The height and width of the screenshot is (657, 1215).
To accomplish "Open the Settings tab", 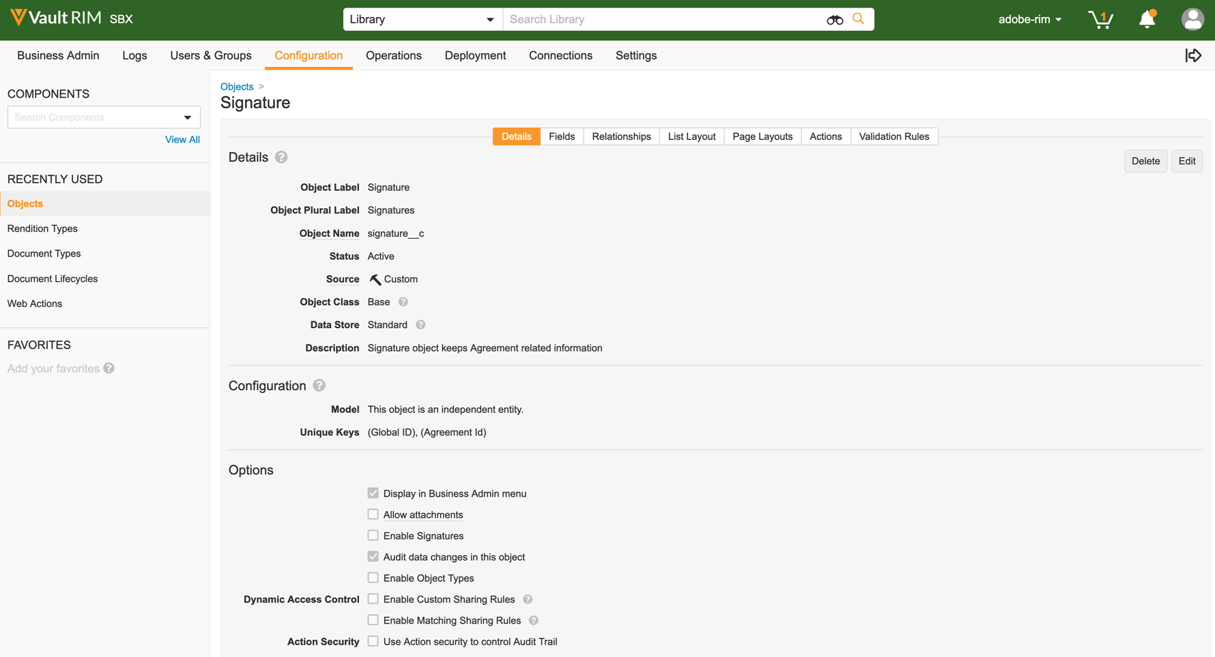I will (x=636, y=55).
